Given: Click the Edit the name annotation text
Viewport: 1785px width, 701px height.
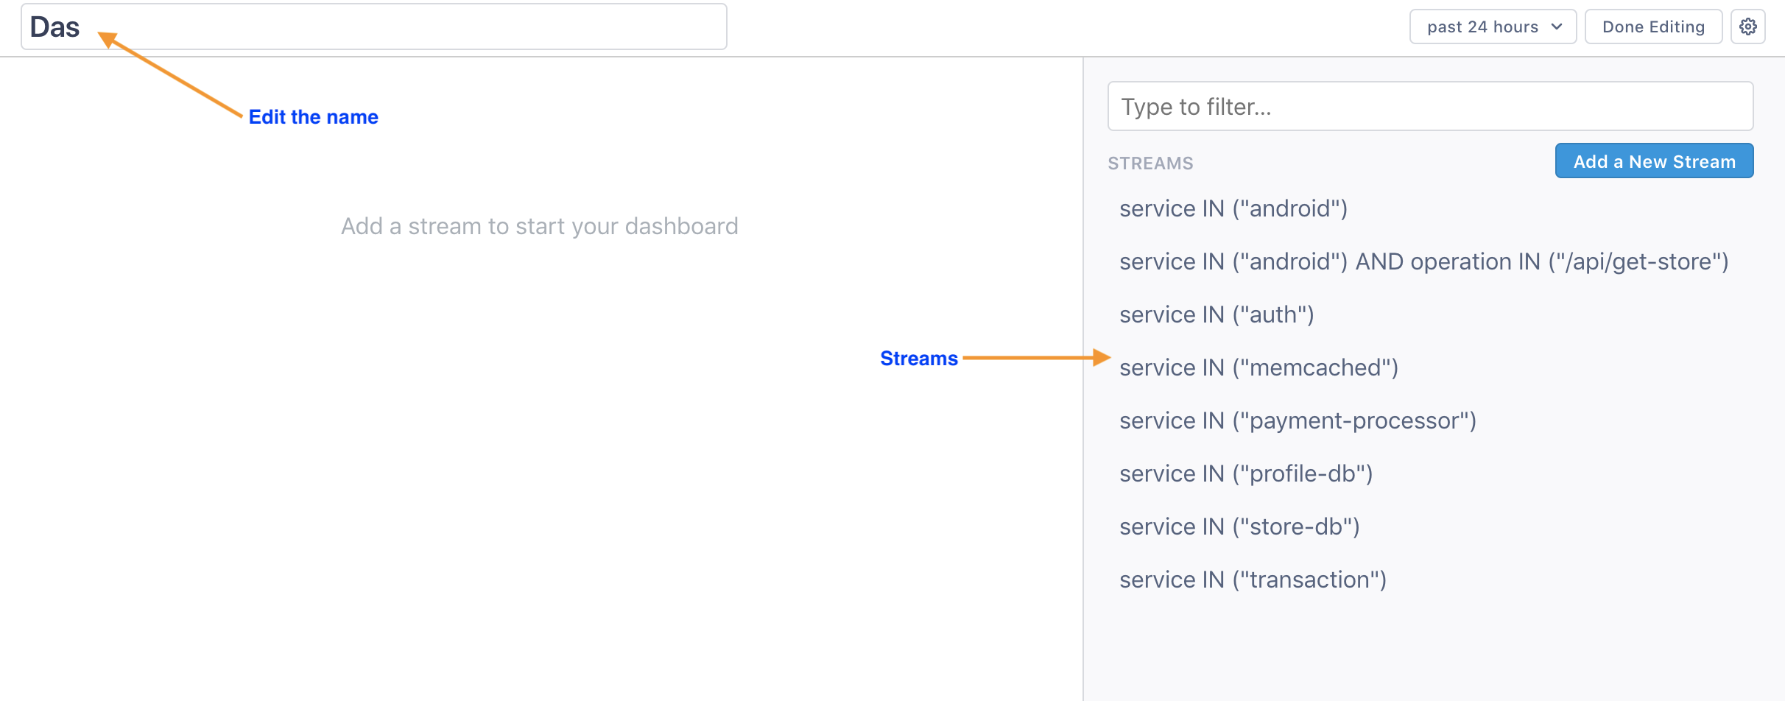Looking at the screenshot, I should click(x=313, y=116).
